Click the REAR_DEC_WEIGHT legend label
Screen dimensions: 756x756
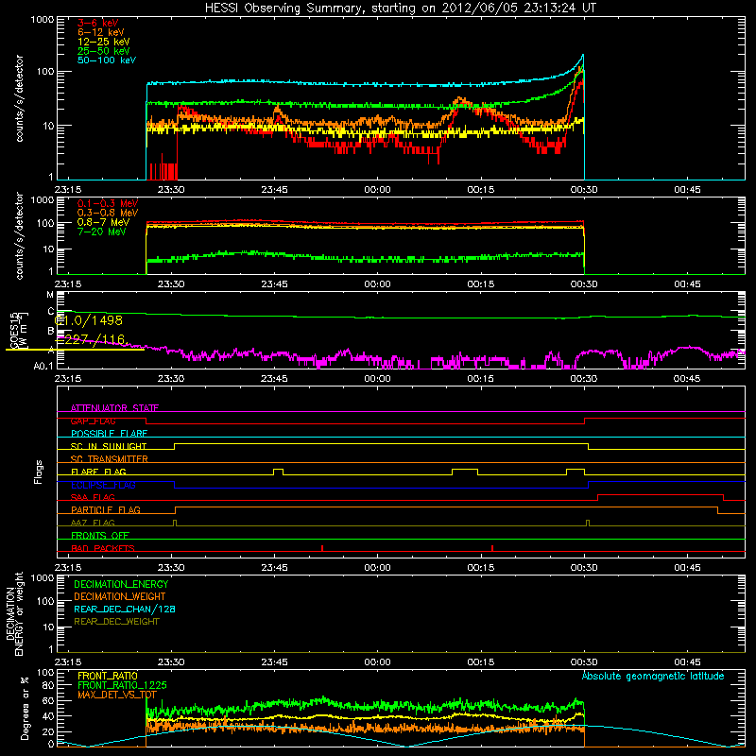pos(116,622)
